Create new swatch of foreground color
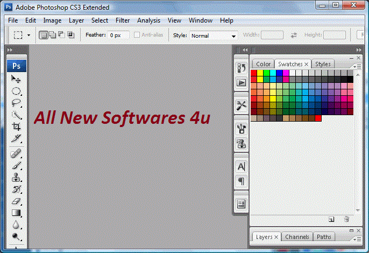 [331, 219]
